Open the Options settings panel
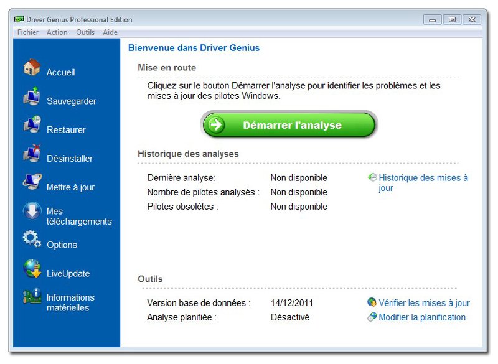The width and height of the screenshot is (498, 364). 61,245
